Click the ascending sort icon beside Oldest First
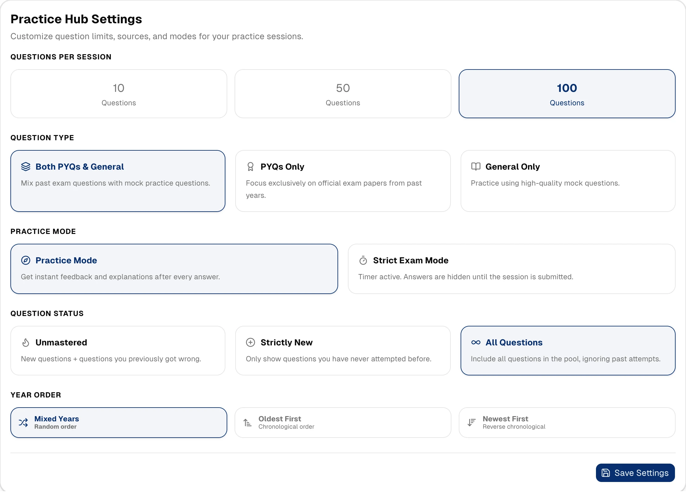This screenshot has height=493, width=686. coord(247,423)
